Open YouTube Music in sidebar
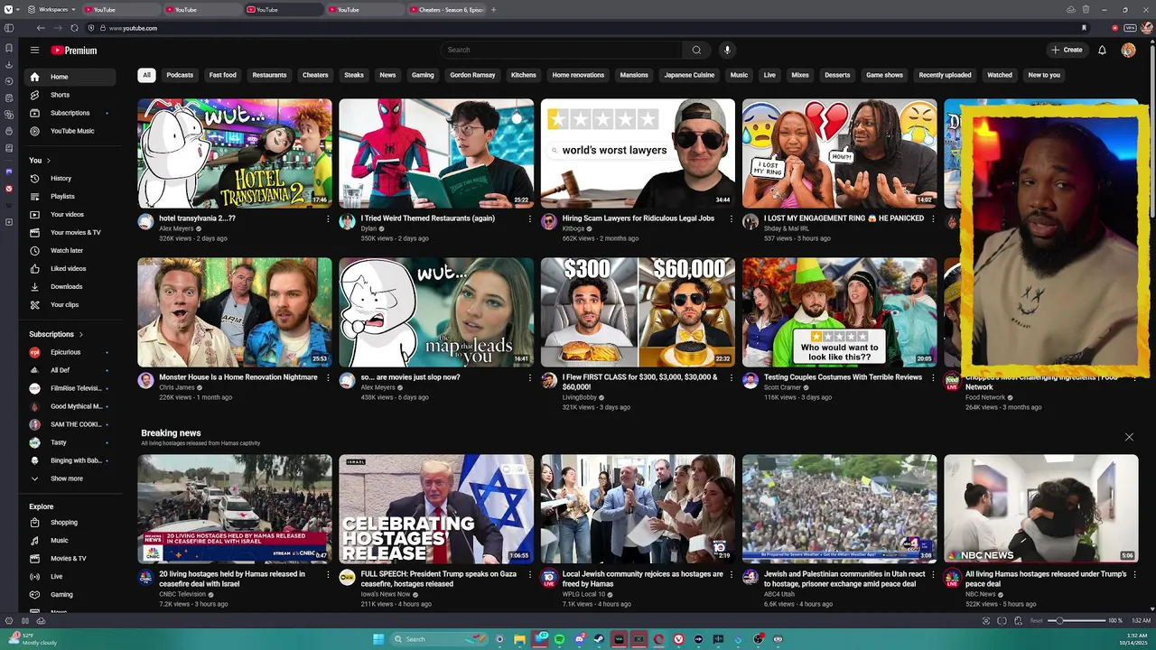The height and width of the screenshot is (650, 1156). coord(70,131)
